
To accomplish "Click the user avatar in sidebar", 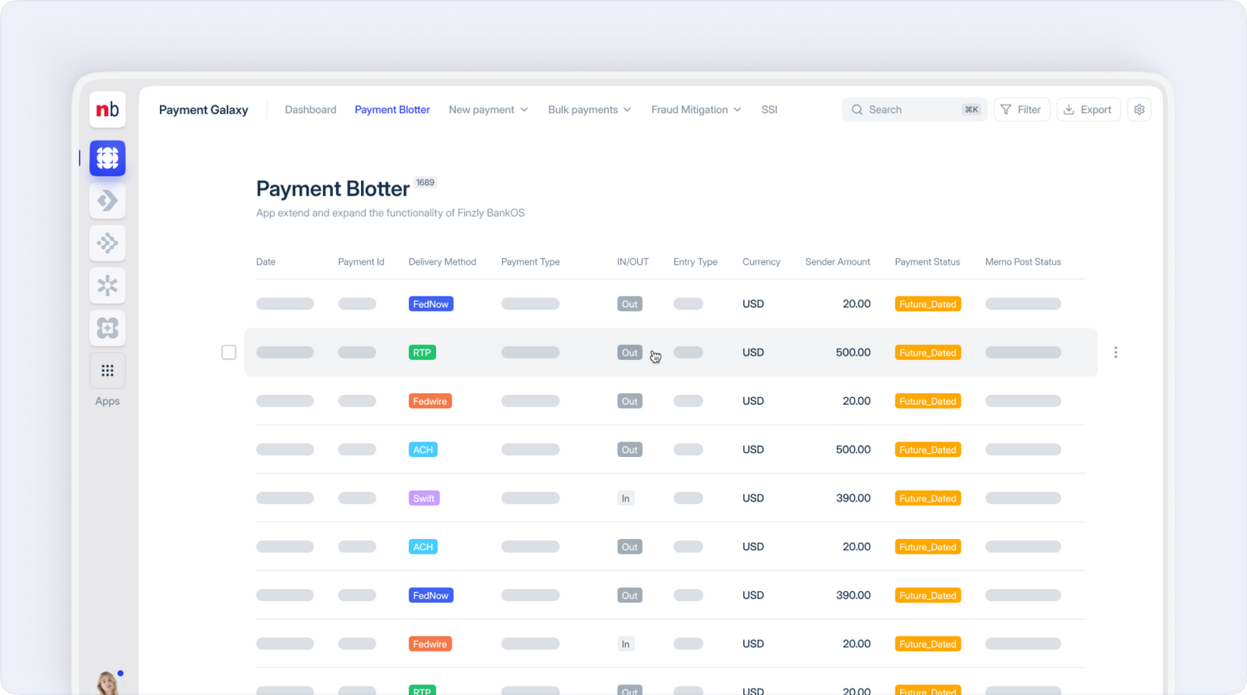I will (108, 682).
